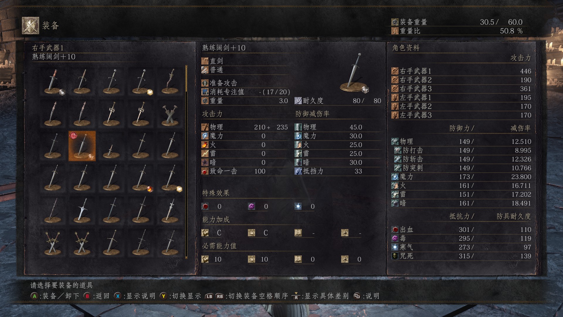
Task: Click the A 装备/卸下 button prompt
Action: click(55, 296)
